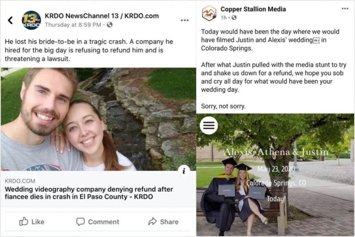Image resolution: width=355 pixels, height=237 pixels.
Task: Open hamburger menu on wedding image
Action: (209, 126)
